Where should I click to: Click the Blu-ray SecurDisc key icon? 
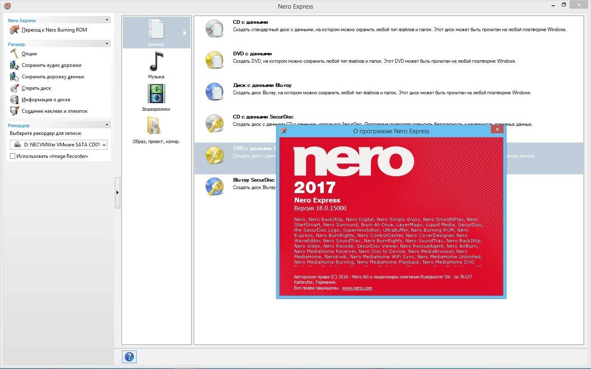(x=215, y=187)
